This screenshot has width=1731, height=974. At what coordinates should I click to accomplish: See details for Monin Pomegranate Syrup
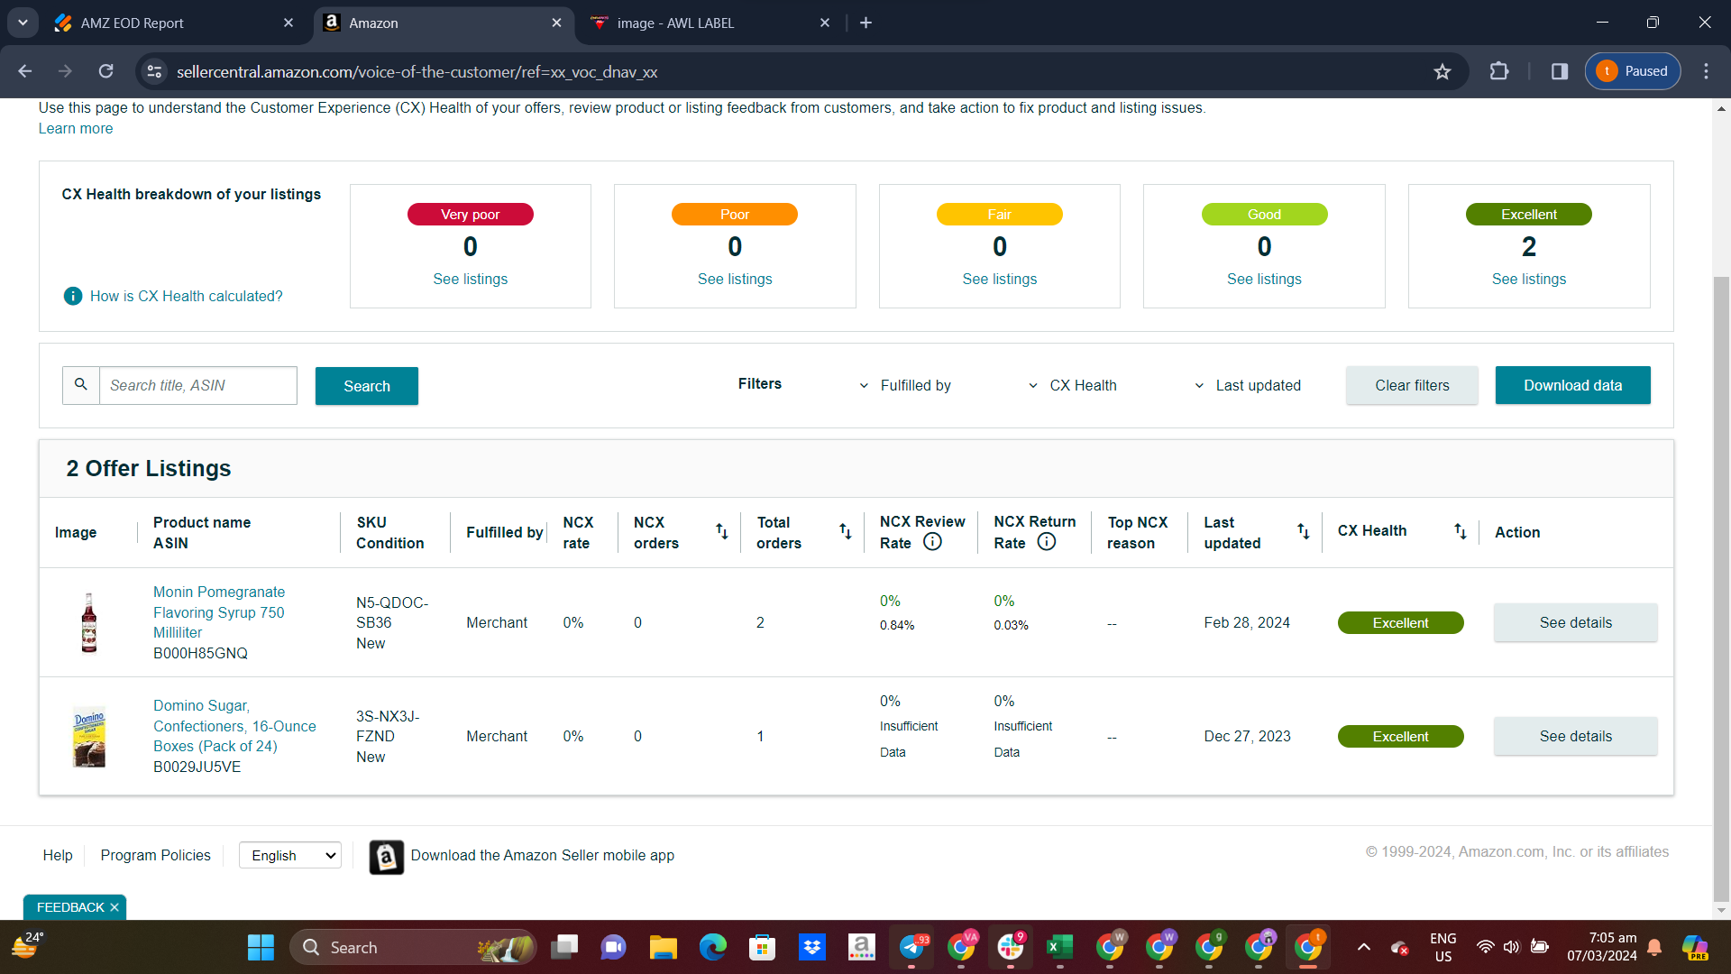[1576, 622]
